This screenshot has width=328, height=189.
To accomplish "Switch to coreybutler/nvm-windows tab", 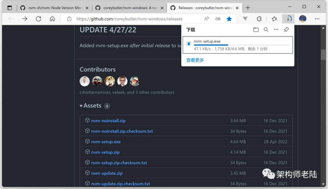I will 129,8.
